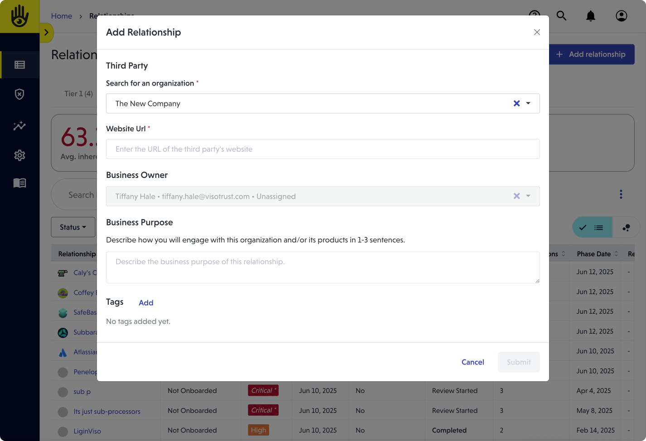This screenshot has height=441, width=646.
Task: Select the graph bubble view toggle
Action: coord(626,227)
